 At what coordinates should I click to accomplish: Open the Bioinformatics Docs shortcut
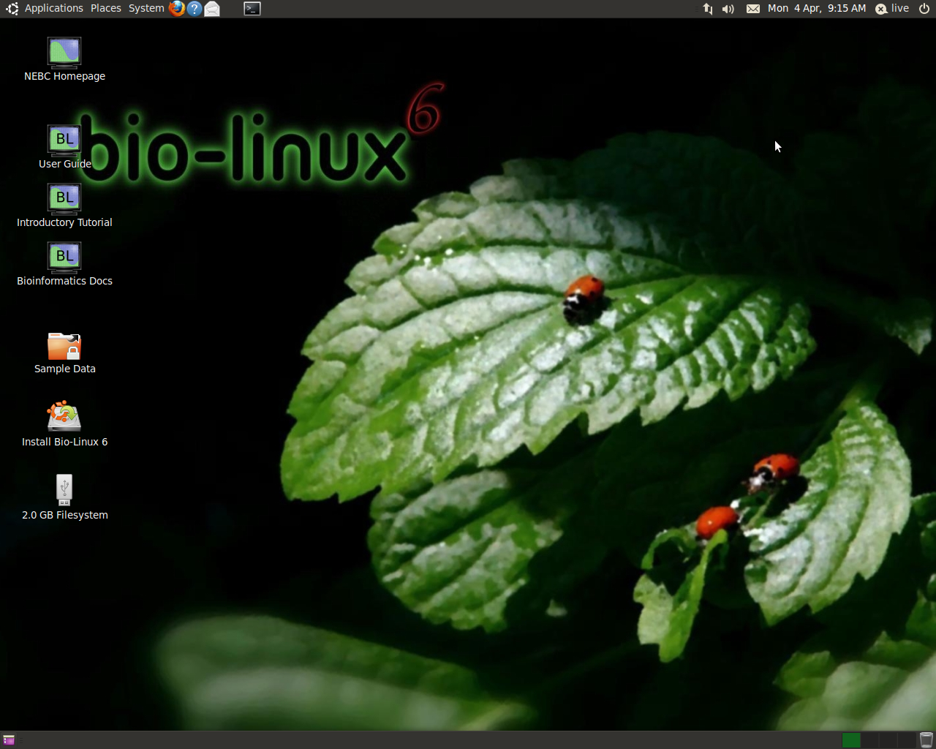(x=64, y=256)
